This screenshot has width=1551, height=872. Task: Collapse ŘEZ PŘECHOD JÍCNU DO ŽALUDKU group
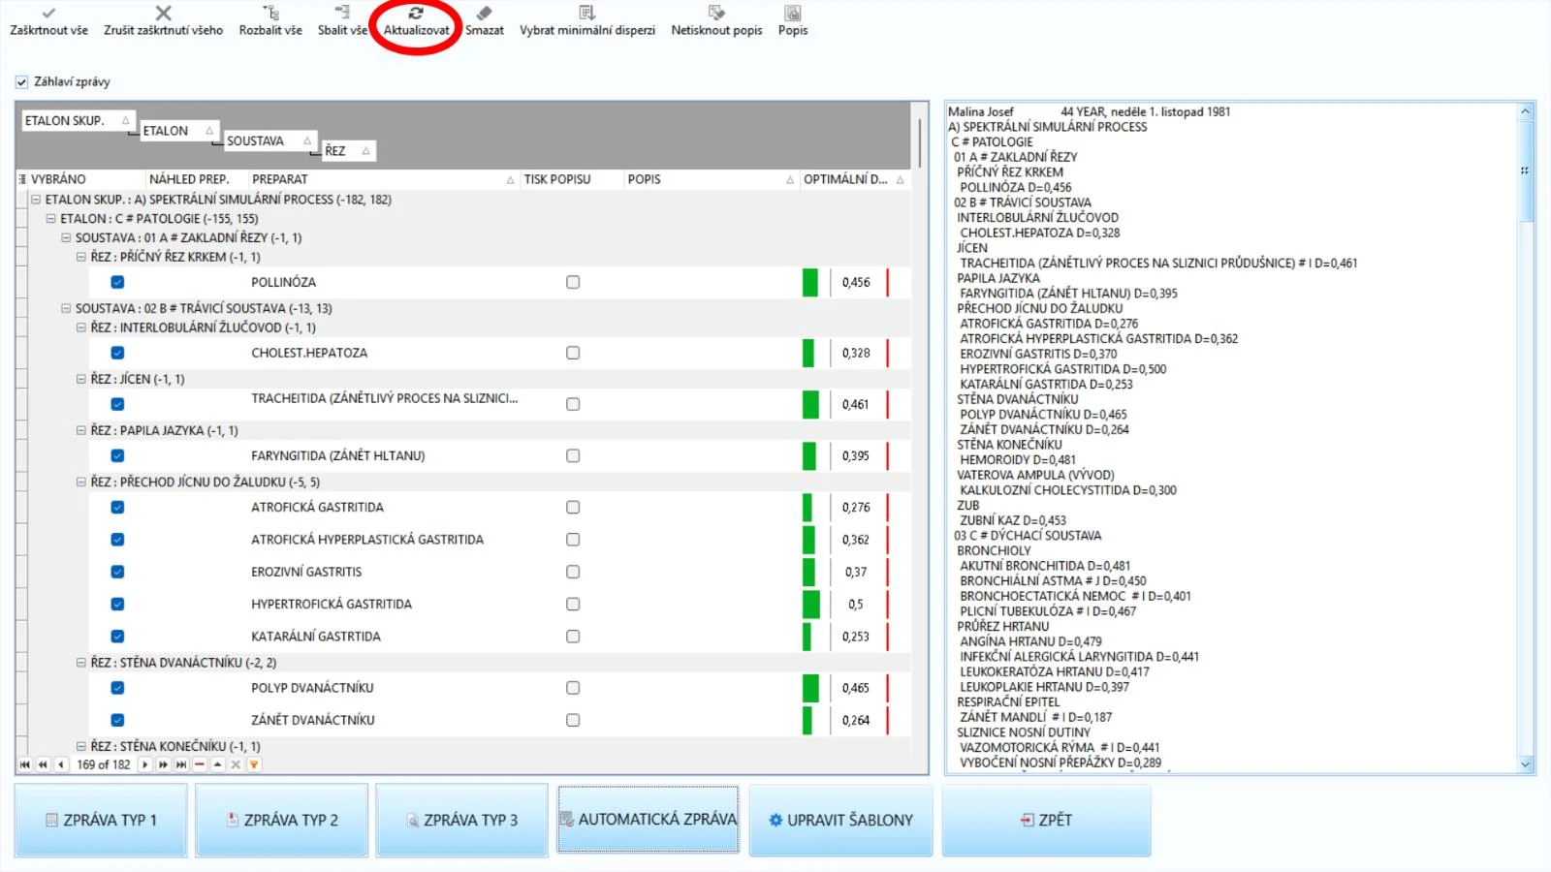click(x=81, y=482)
